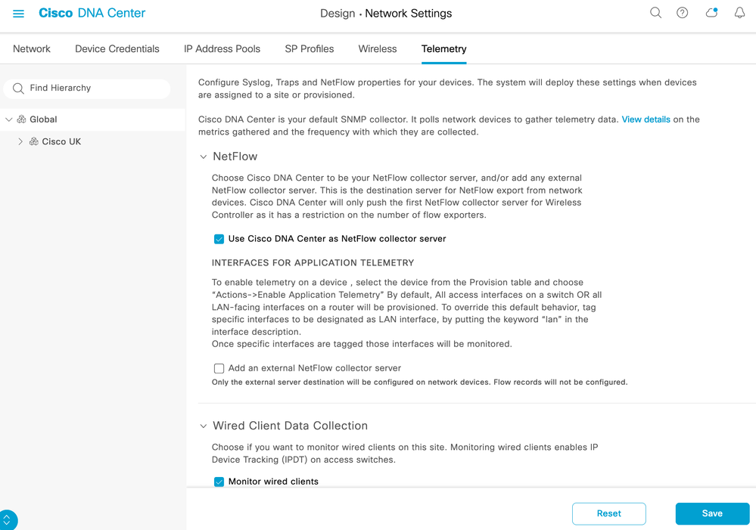Image resolution: width=756 pixels, height=530 pixels.
Task: Collapse the Global hierarchy node
Action: point(8,119)
